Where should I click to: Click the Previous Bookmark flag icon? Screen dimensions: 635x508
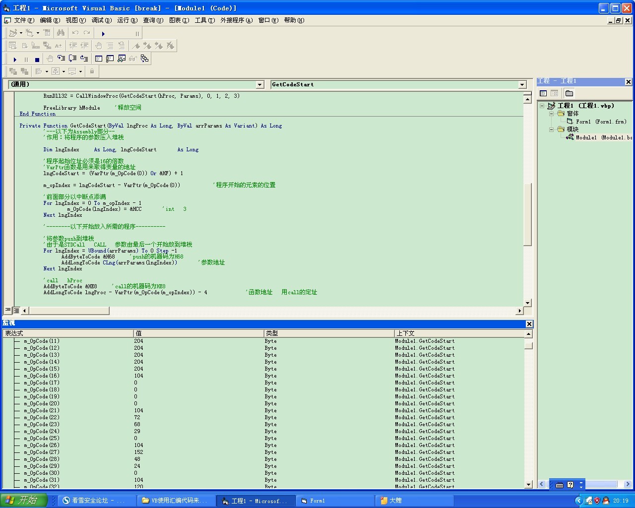tap(159, 46)
